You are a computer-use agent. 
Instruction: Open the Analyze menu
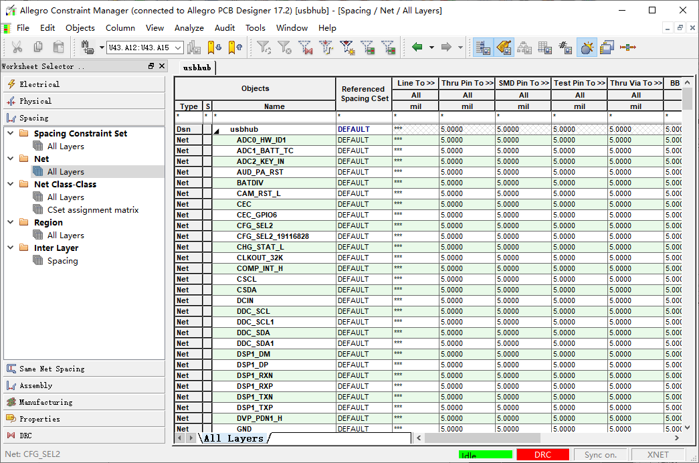(189, 27)
